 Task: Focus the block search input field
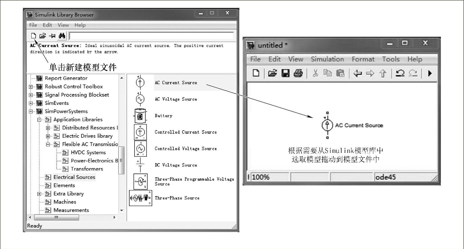152,36
